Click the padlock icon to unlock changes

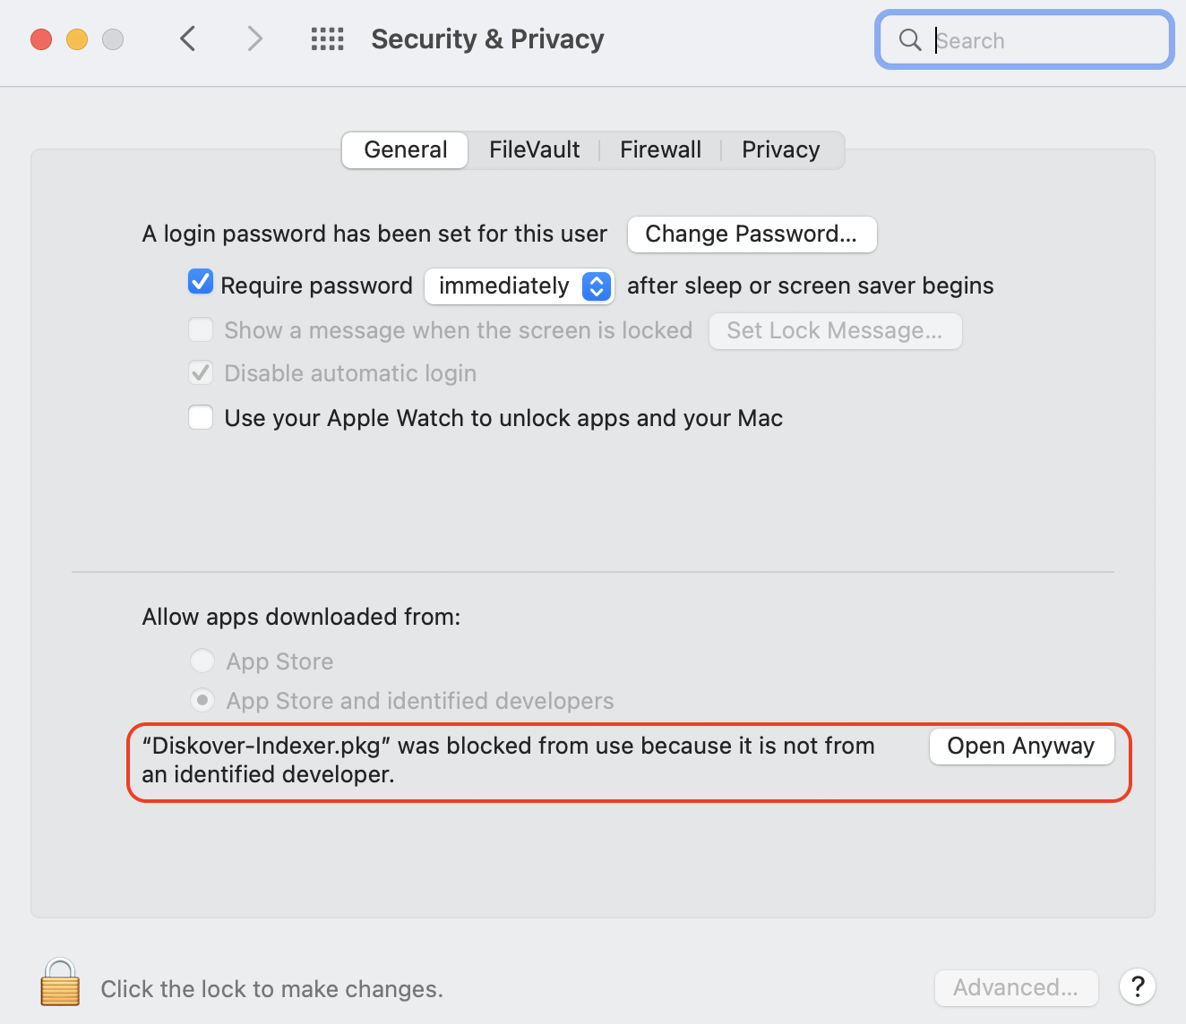pyautogui.click(x=60, y=983)
